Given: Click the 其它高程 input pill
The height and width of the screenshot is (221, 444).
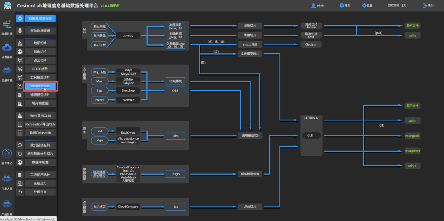Looking at the screenshot, I should [99, 26].
